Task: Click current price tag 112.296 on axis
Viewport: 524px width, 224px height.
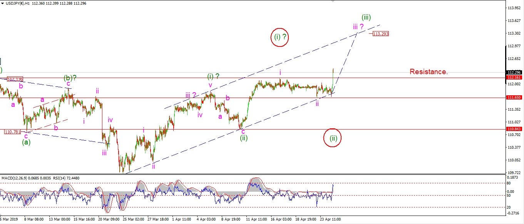Action: pos(514,72)
